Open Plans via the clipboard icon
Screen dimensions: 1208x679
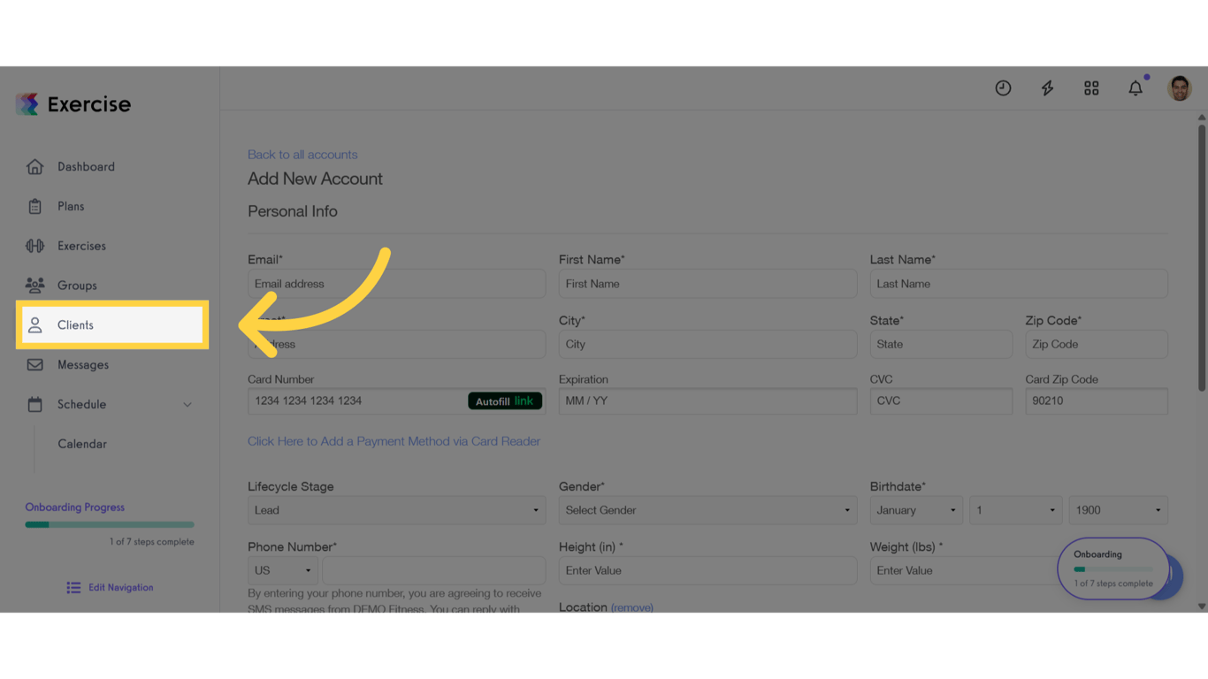(34, 206)
